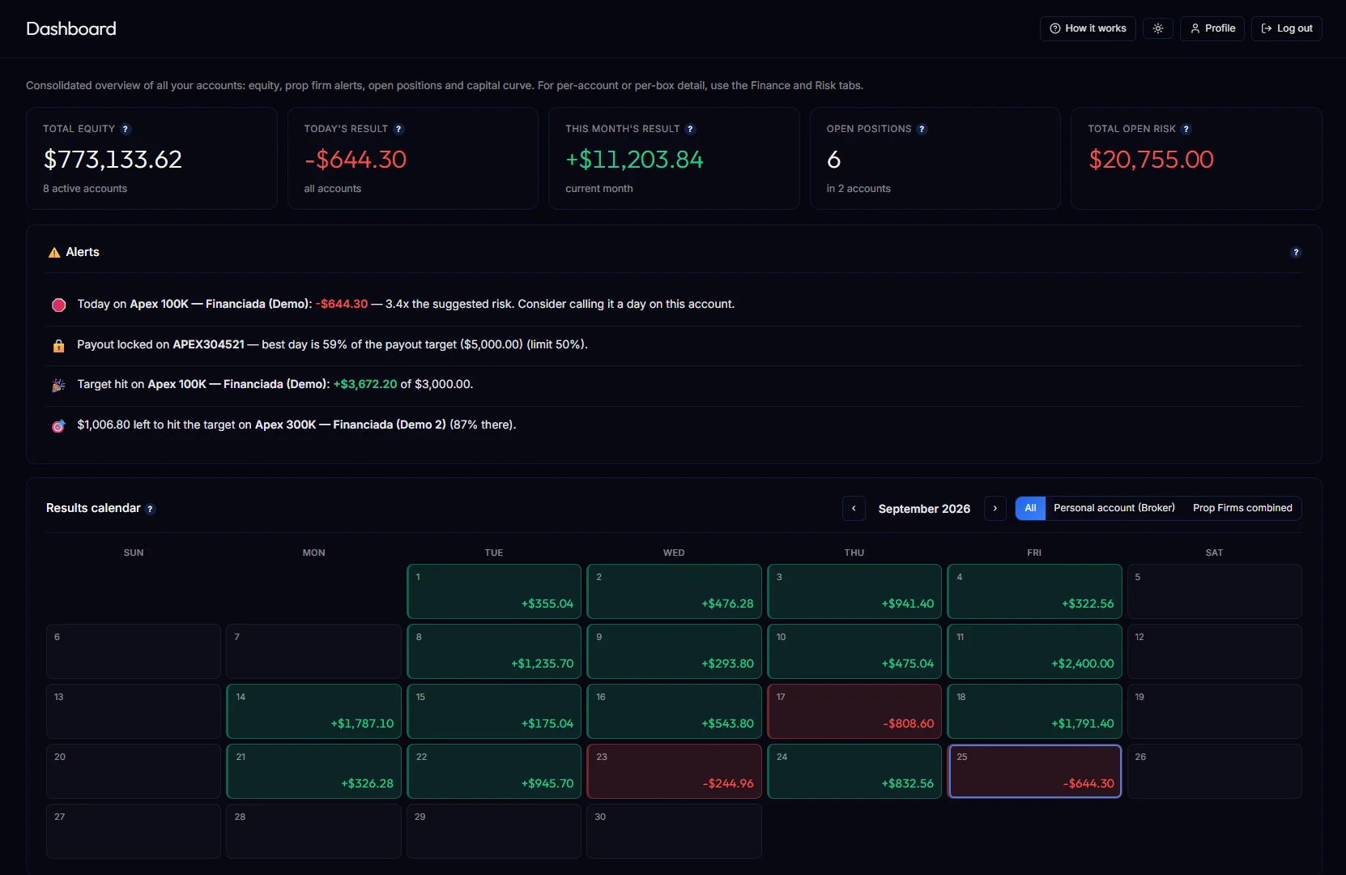Open September 25 calendar day
Viewport: 1346px width, 875px height.
tap(1034, 771)
